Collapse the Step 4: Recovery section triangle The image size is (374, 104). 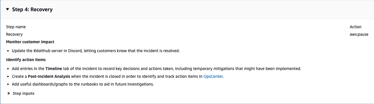click(x=8, y=10)
